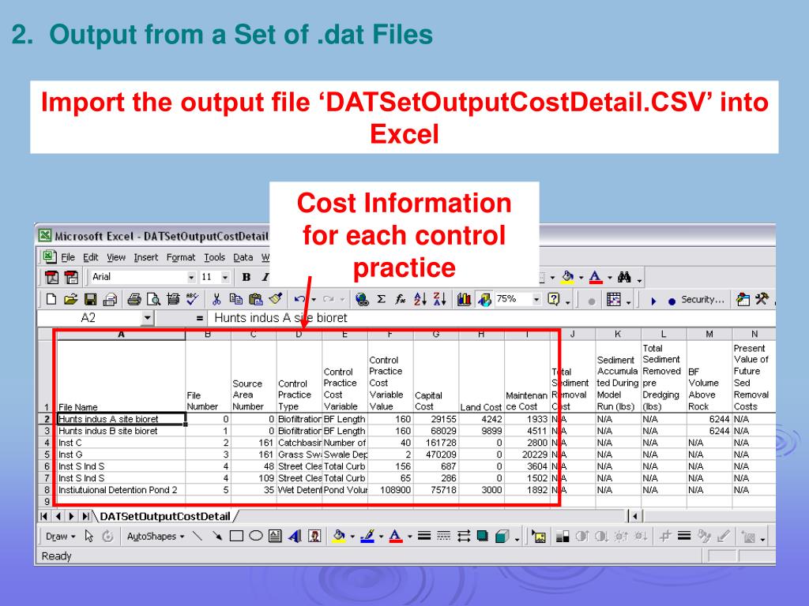Go to last sheet tab navigation arrow
Image resolution: width=809 pixels, height=606 pixels.
point(85,516)
